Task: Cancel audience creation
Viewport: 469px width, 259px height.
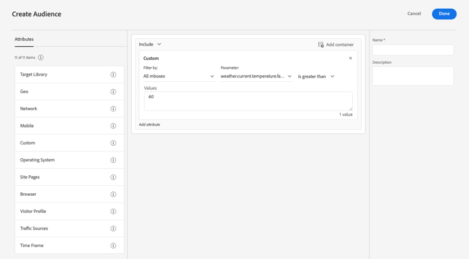Action: point(414,14)
